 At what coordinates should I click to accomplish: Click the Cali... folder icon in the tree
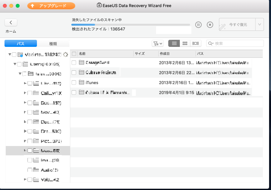[x=36, y=93]
